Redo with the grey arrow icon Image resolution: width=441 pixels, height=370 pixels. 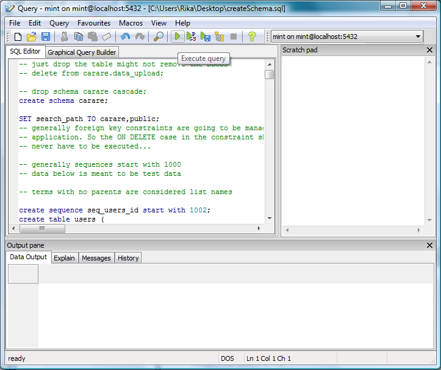(140, 37)
